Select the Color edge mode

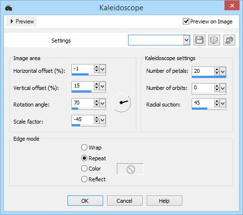pyautogui.click(x=84, y=169)
